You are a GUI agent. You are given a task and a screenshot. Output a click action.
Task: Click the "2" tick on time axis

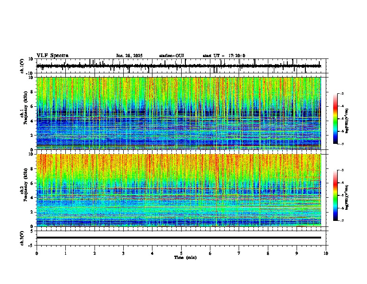(x=95, y=253)
